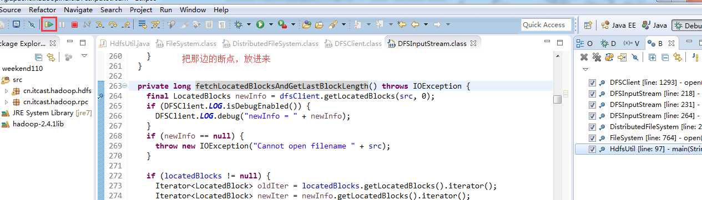
Task: Uncheck HdfsUtil line 97 breakpoint
Action: (592, 149)
